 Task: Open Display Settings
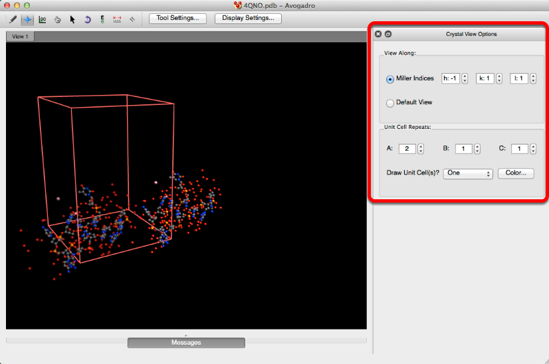pyautogui.click(x=248, y=19)
